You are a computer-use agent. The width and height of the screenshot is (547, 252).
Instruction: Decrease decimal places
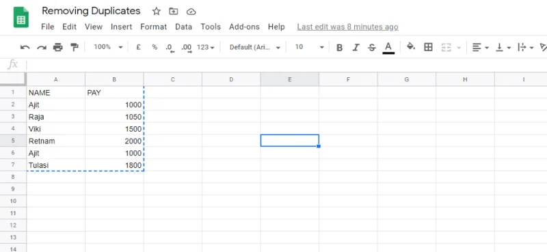pyautogui.click(x=170, y=48)
